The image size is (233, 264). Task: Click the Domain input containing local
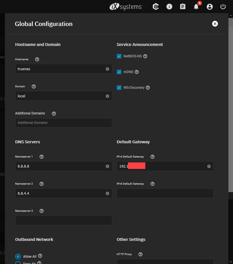coord(63,96)
